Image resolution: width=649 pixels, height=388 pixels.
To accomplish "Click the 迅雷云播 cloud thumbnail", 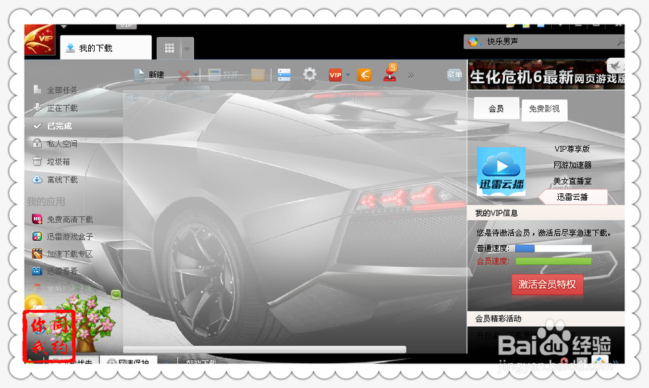I will [501, 171].
